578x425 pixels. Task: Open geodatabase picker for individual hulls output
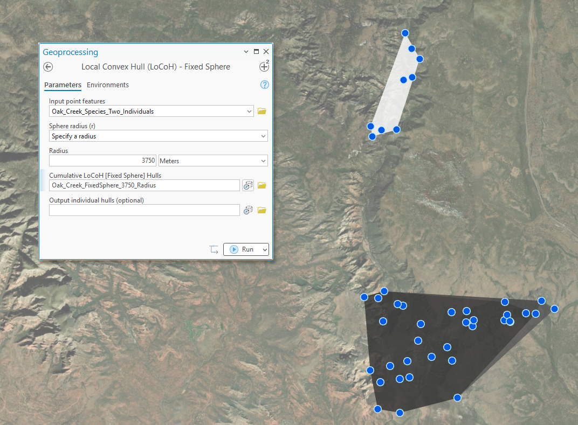[x=248, y=210]
